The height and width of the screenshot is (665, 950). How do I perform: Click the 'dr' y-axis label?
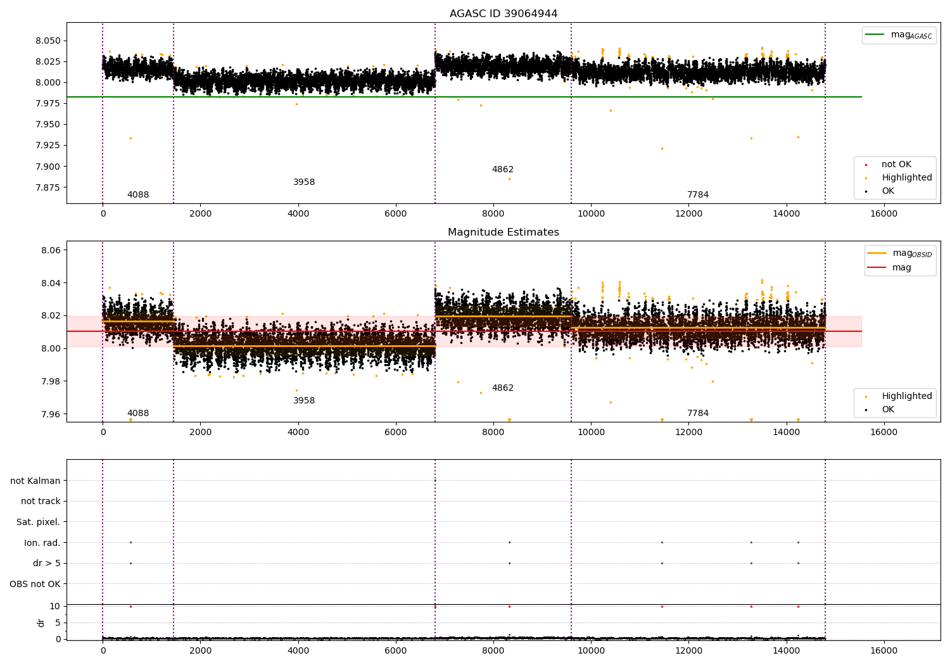41,623
